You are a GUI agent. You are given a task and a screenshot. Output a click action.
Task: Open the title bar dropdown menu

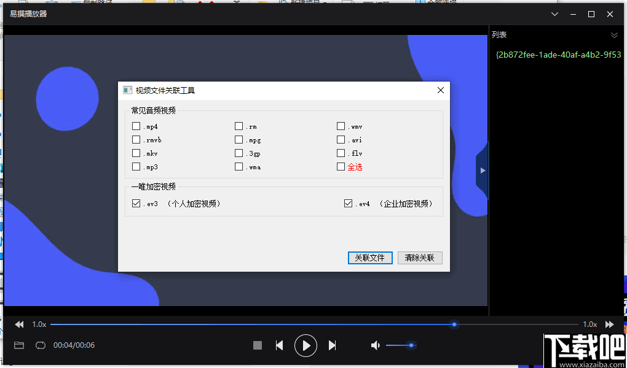[554, 13]
